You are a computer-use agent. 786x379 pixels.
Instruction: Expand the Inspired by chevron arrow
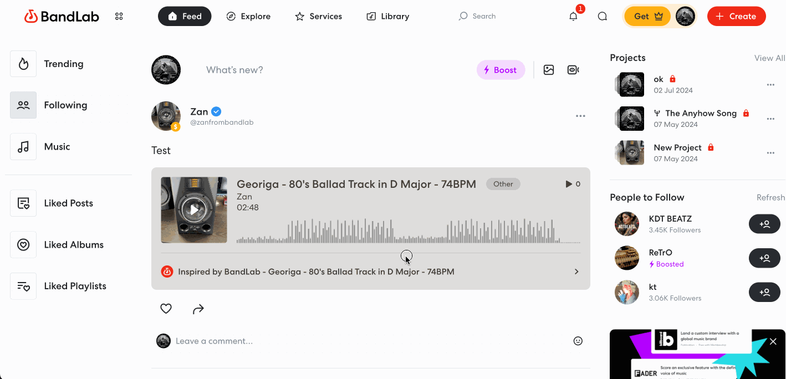pos(576,272)
